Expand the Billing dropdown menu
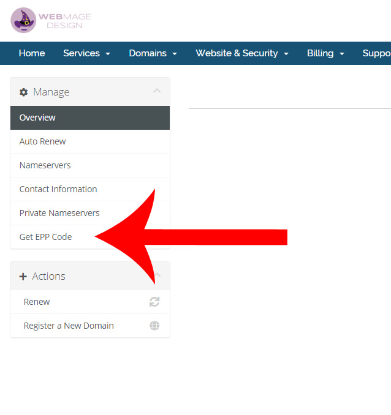This screenshot has width=391, height=415. (325, 53)
